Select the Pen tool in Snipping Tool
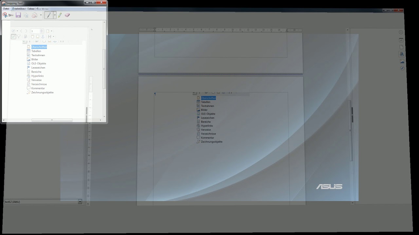This screenshot has width=419, height=235. point(49,15)
